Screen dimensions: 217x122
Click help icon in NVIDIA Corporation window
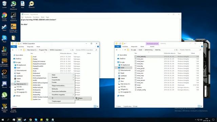pos(98,47)
